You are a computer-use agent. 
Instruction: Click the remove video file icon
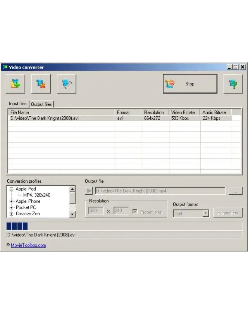(x=41, y=84)
